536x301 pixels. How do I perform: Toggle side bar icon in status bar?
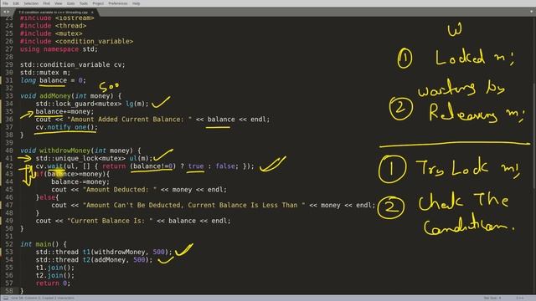coord(6,298)
